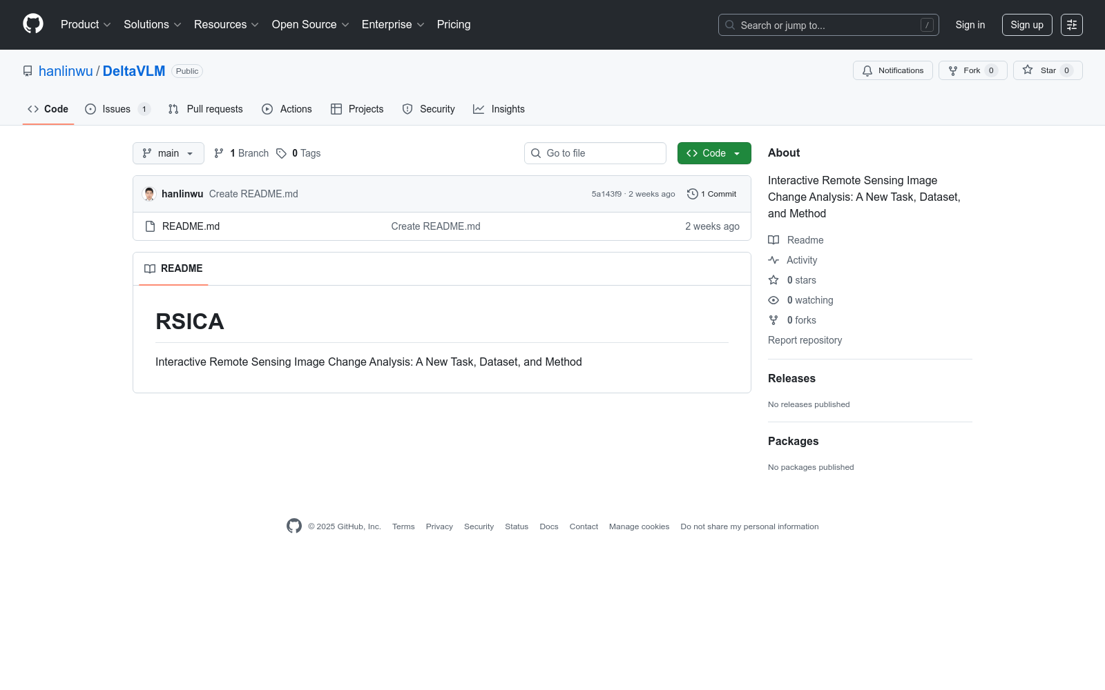This screenshot has height=690, width=1105.
Task: Click the star icon next to 0 stars
Action: pos(773,280)
